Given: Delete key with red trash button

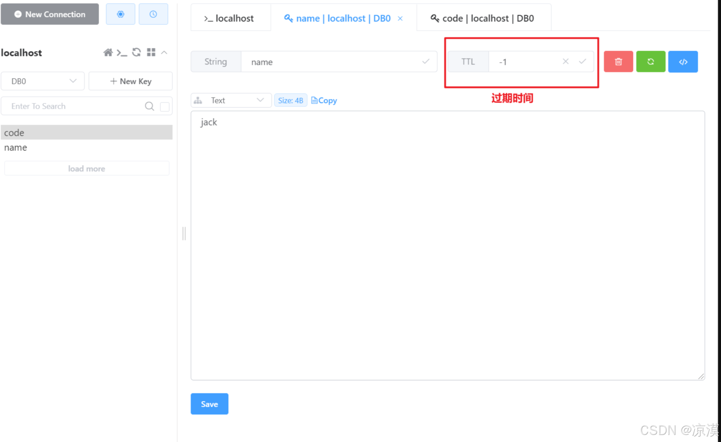Looking at the screenshot, I should [618, 62].
